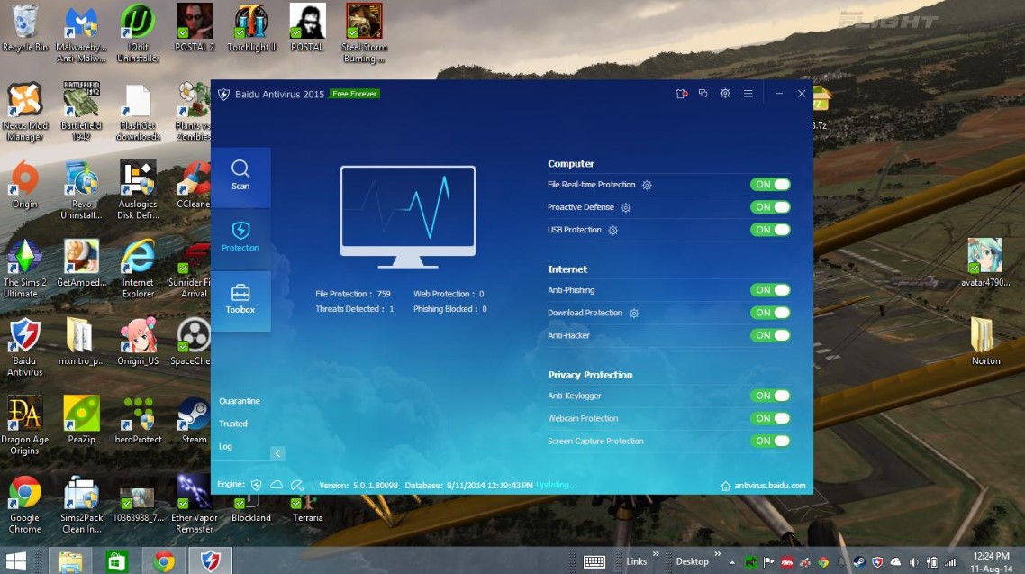Click the Free Forever badge
The image size is (1025, 574).
pyautogui.click(x=354, y=94)
